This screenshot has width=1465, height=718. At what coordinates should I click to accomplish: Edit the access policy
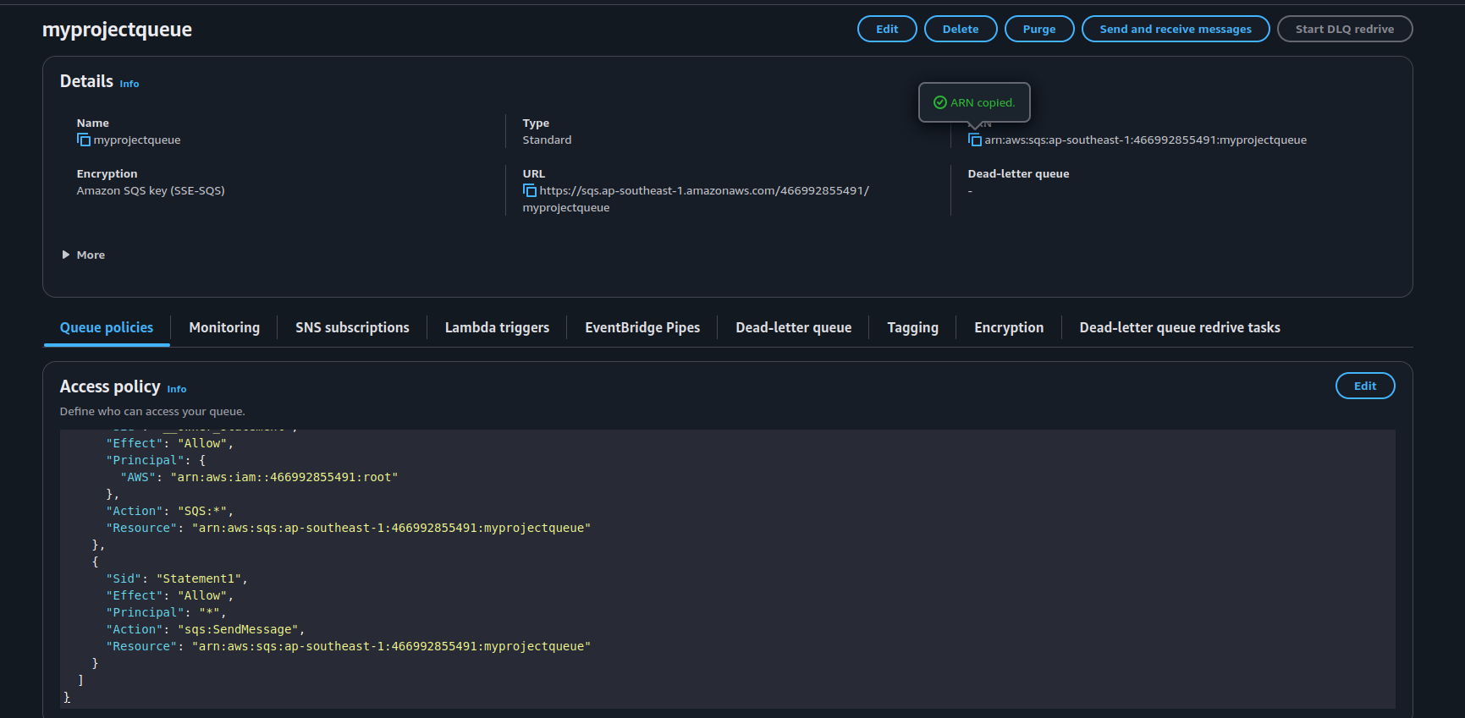pyautogui.click(x=1364, y=386)
